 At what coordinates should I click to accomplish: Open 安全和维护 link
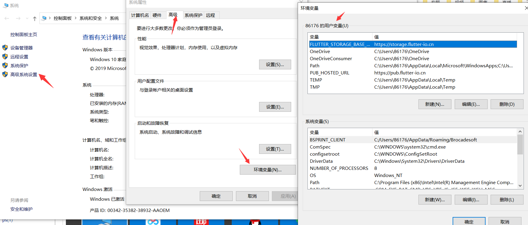point(21,209)
